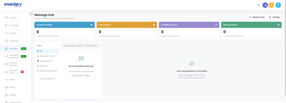Expand the Reports submenu chevron
Screen dimensions: 286x103
point(26,87)
